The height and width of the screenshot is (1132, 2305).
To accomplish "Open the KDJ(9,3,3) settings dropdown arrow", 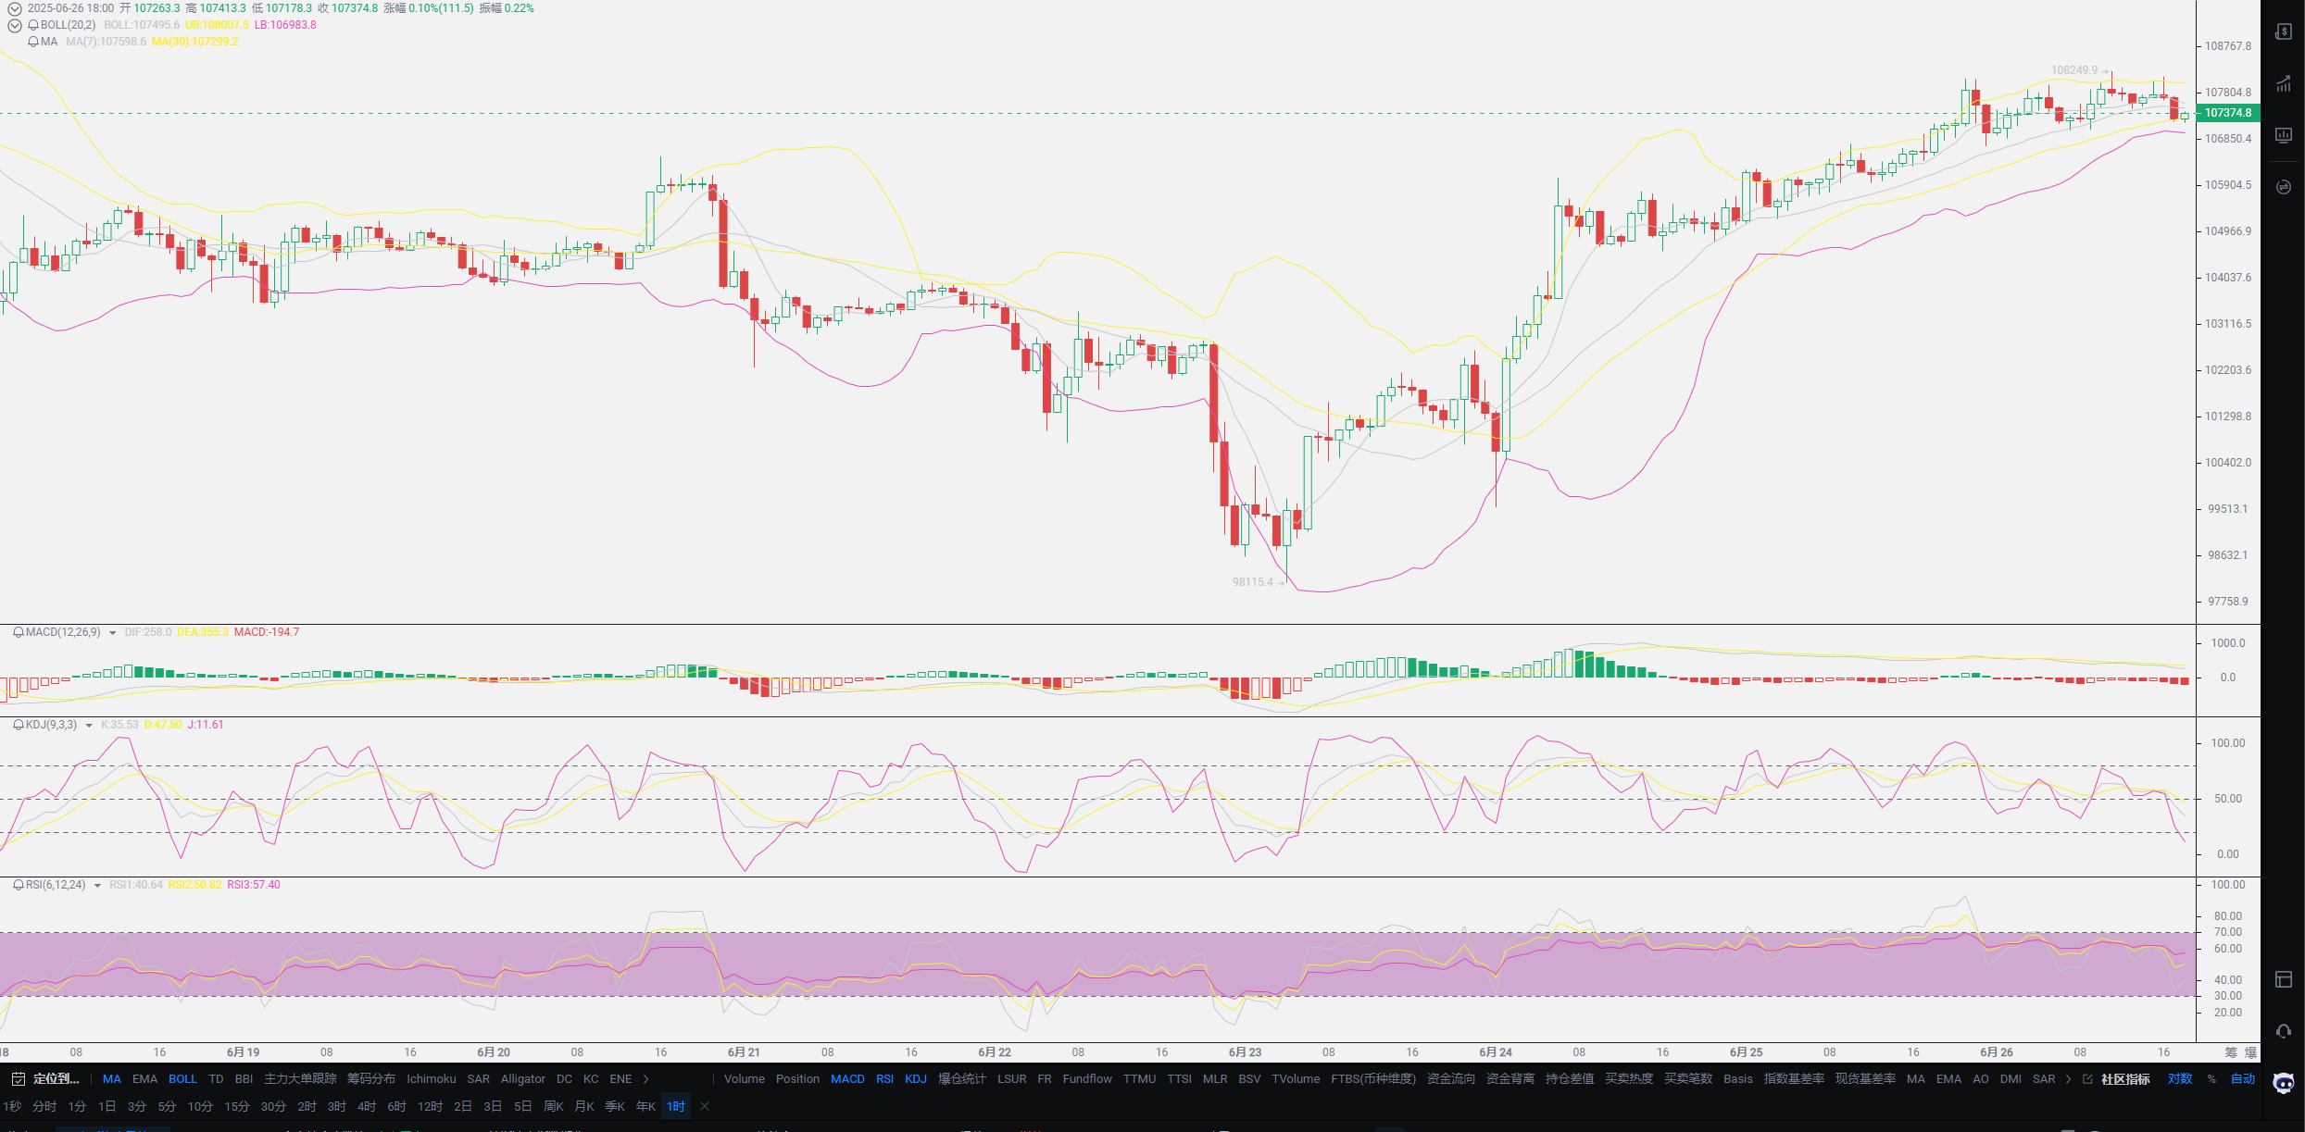I will tap(89, 726).
